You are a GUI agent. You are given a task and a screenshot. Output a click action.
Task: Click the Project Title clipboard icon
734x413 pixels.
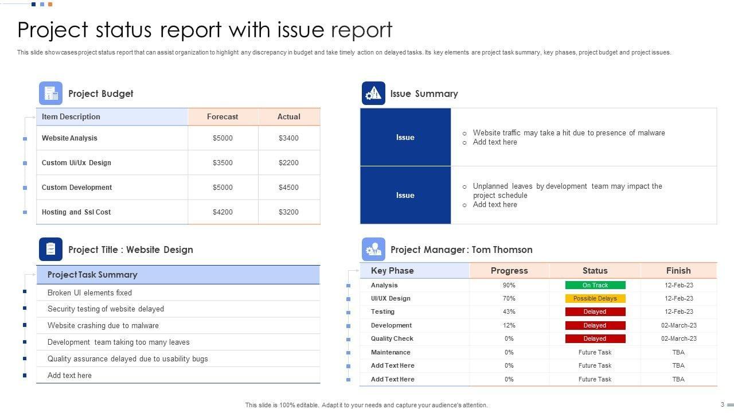[x=50, y=249]
